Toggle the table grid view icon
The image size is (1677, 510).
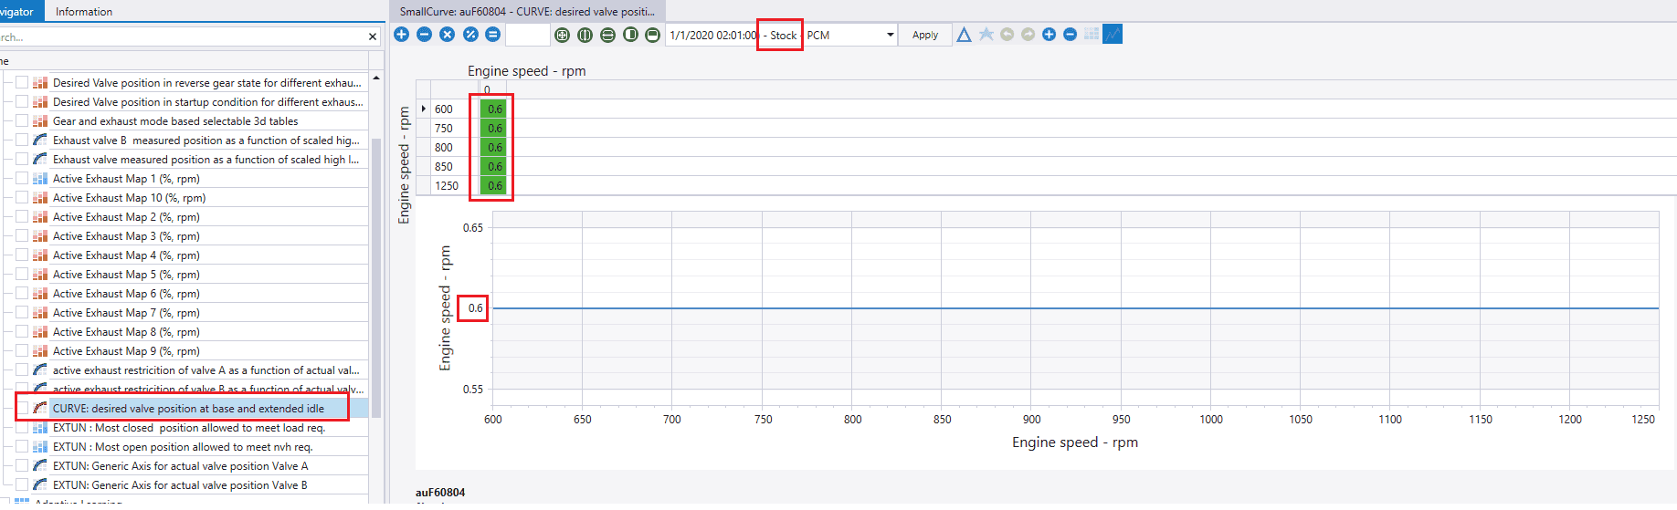pos(1092,34)
